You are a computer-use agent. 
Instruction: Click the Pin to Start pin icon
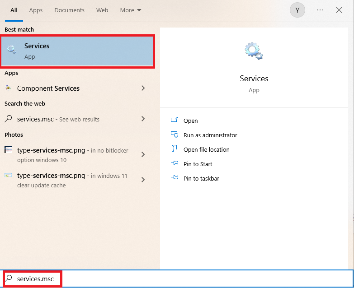click(x=175, y=163)
